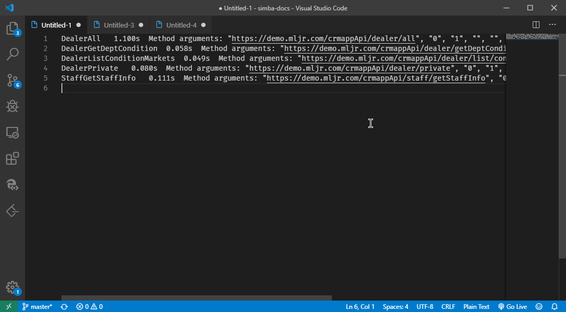Click the master* branch indicator
Viewport: 566px width, 312px height.
37,306
